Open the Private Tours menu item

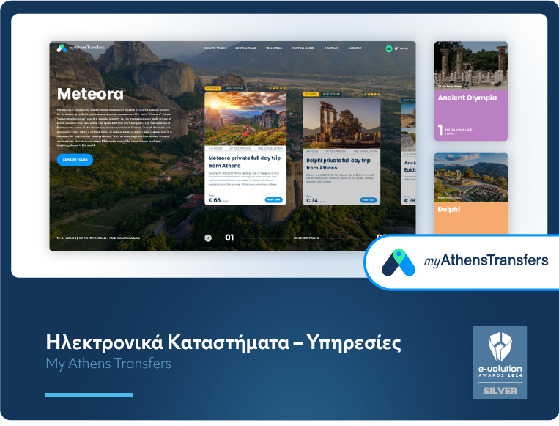tap(215, 48)
